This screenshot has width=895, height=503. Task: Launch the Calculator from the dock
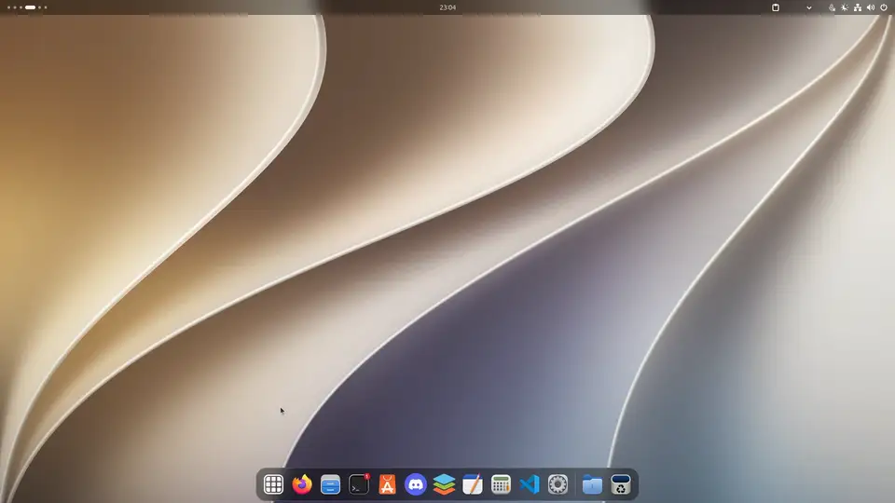(502, 484)
